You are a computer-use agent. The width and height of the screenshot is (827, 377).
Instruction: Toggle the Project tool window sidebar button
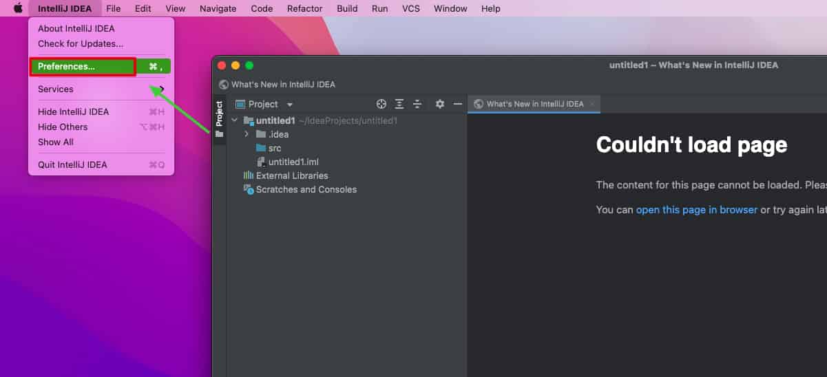pos(219,119)
